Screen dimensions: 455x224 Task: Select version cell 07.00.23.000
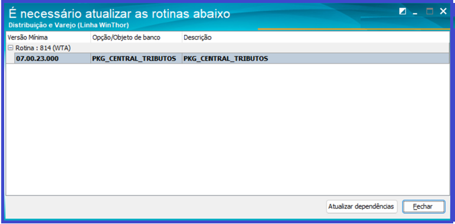(53, 58)
